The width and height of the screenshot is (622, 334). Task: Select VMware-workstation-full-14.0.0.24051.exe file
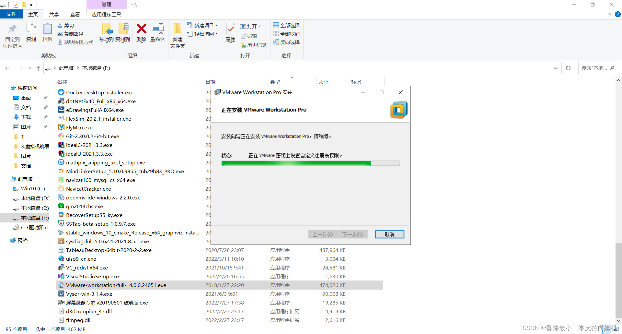[x=220, y=285]
